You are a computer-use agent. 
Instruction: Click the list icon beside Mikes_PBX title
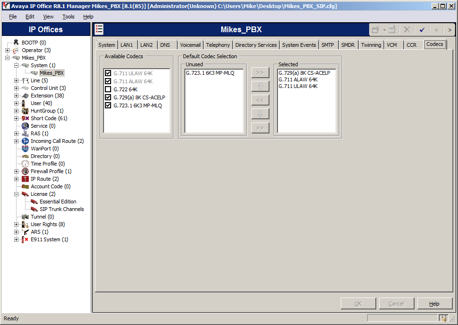[x=99, y=29]
